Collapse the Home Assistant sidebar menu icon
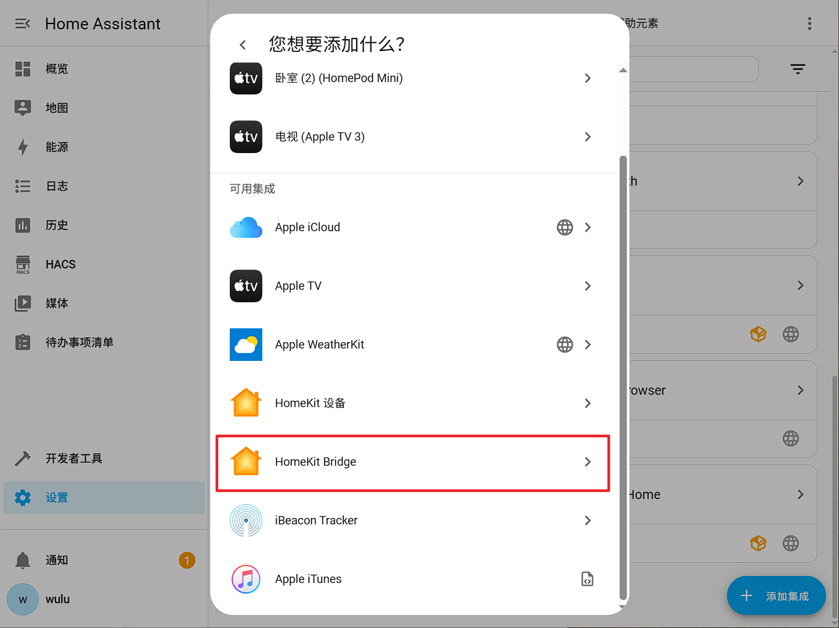839x628 pixels. pos(23,23)
